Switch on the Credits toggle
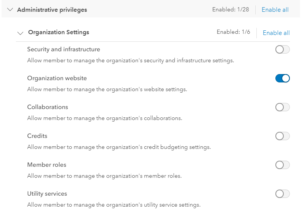302x215 pixels. pos(282,136)
